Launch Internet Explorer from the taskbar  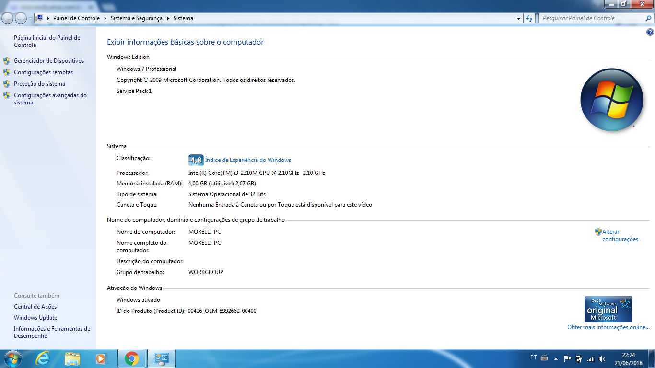(x=43, y=358)
